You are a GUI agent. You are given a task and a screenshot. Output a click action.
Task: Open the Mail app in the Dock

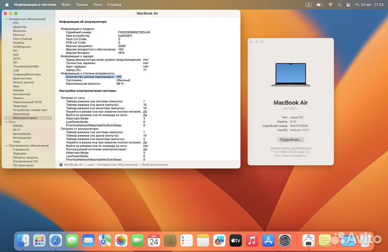(88, 240)
